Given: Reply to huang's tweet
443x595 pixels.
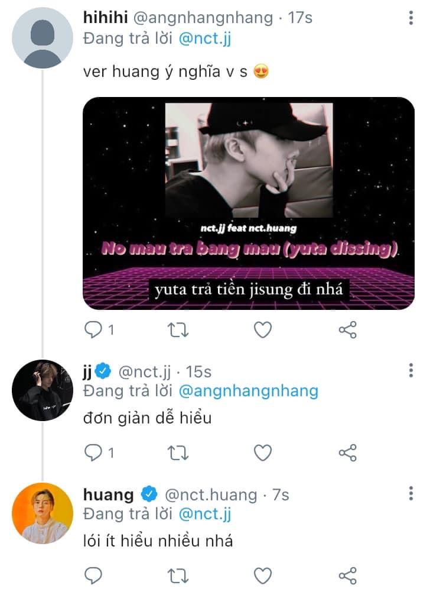Looking at the screenshot, I should point(93,575).
